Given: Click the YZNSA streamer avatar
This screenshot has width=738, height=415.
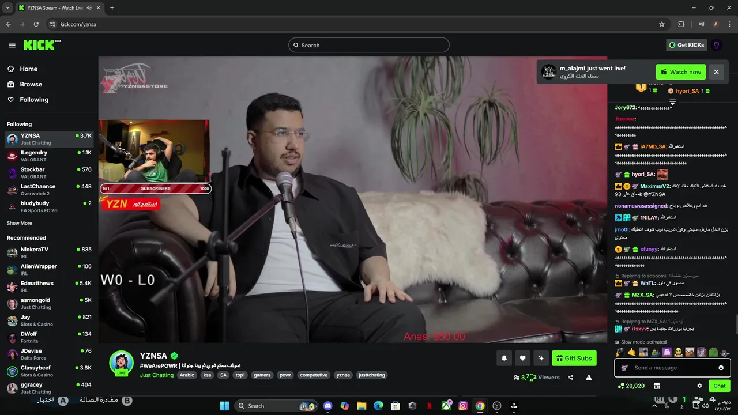Looking at the screenshot, I should tap(122, 363).
